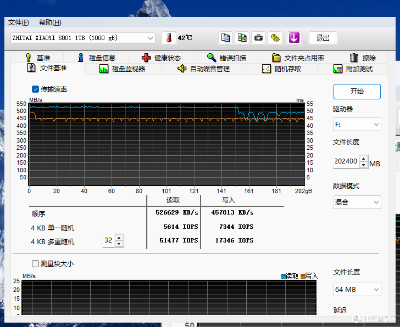Click the 附加测试 chart icon
This screenshot has height=327, width=400.
coord(338,69)
